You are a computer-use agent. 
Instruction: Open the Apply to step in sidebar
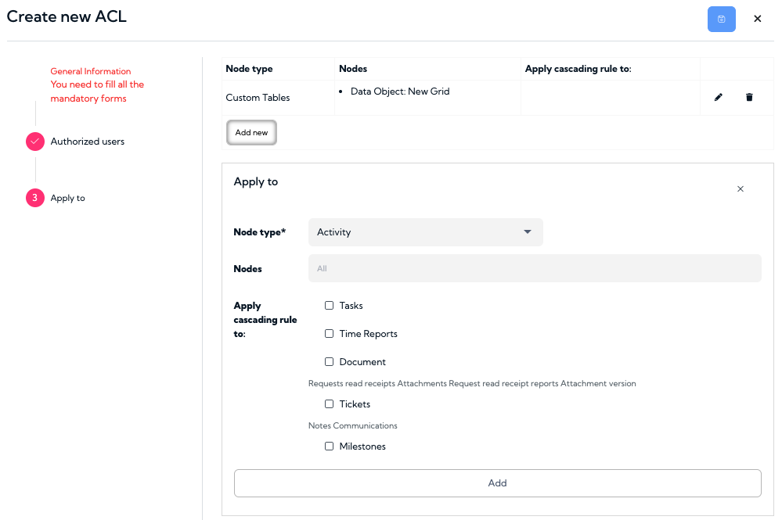(x=68, y=198)
